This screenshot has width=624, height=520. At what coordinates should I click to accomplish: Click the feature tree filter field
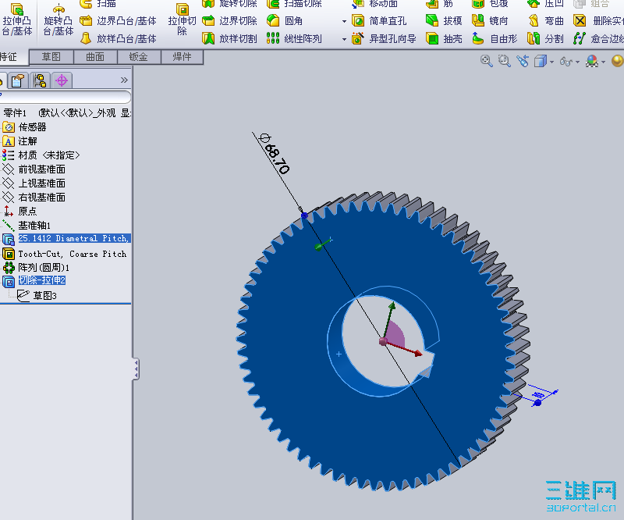[66, 97]
